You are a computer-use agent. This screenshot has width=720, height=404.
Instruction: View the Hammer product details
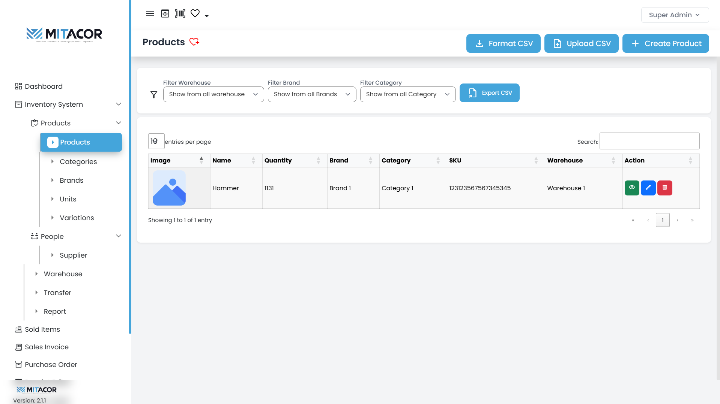click(x=631, y=188)
